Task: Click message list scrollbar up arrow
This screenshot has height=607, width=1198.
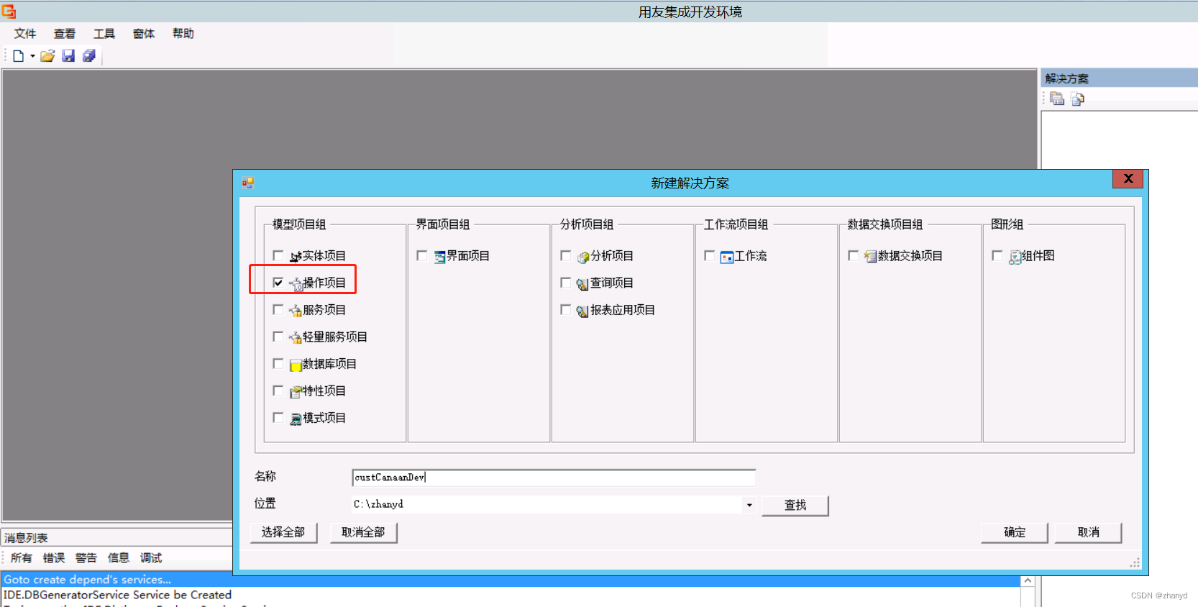Action: click(x=1028, y=581)
